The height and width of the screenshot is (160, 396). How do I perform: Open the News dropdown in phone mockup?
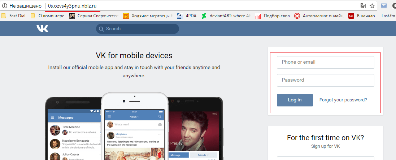pos(134,117)
